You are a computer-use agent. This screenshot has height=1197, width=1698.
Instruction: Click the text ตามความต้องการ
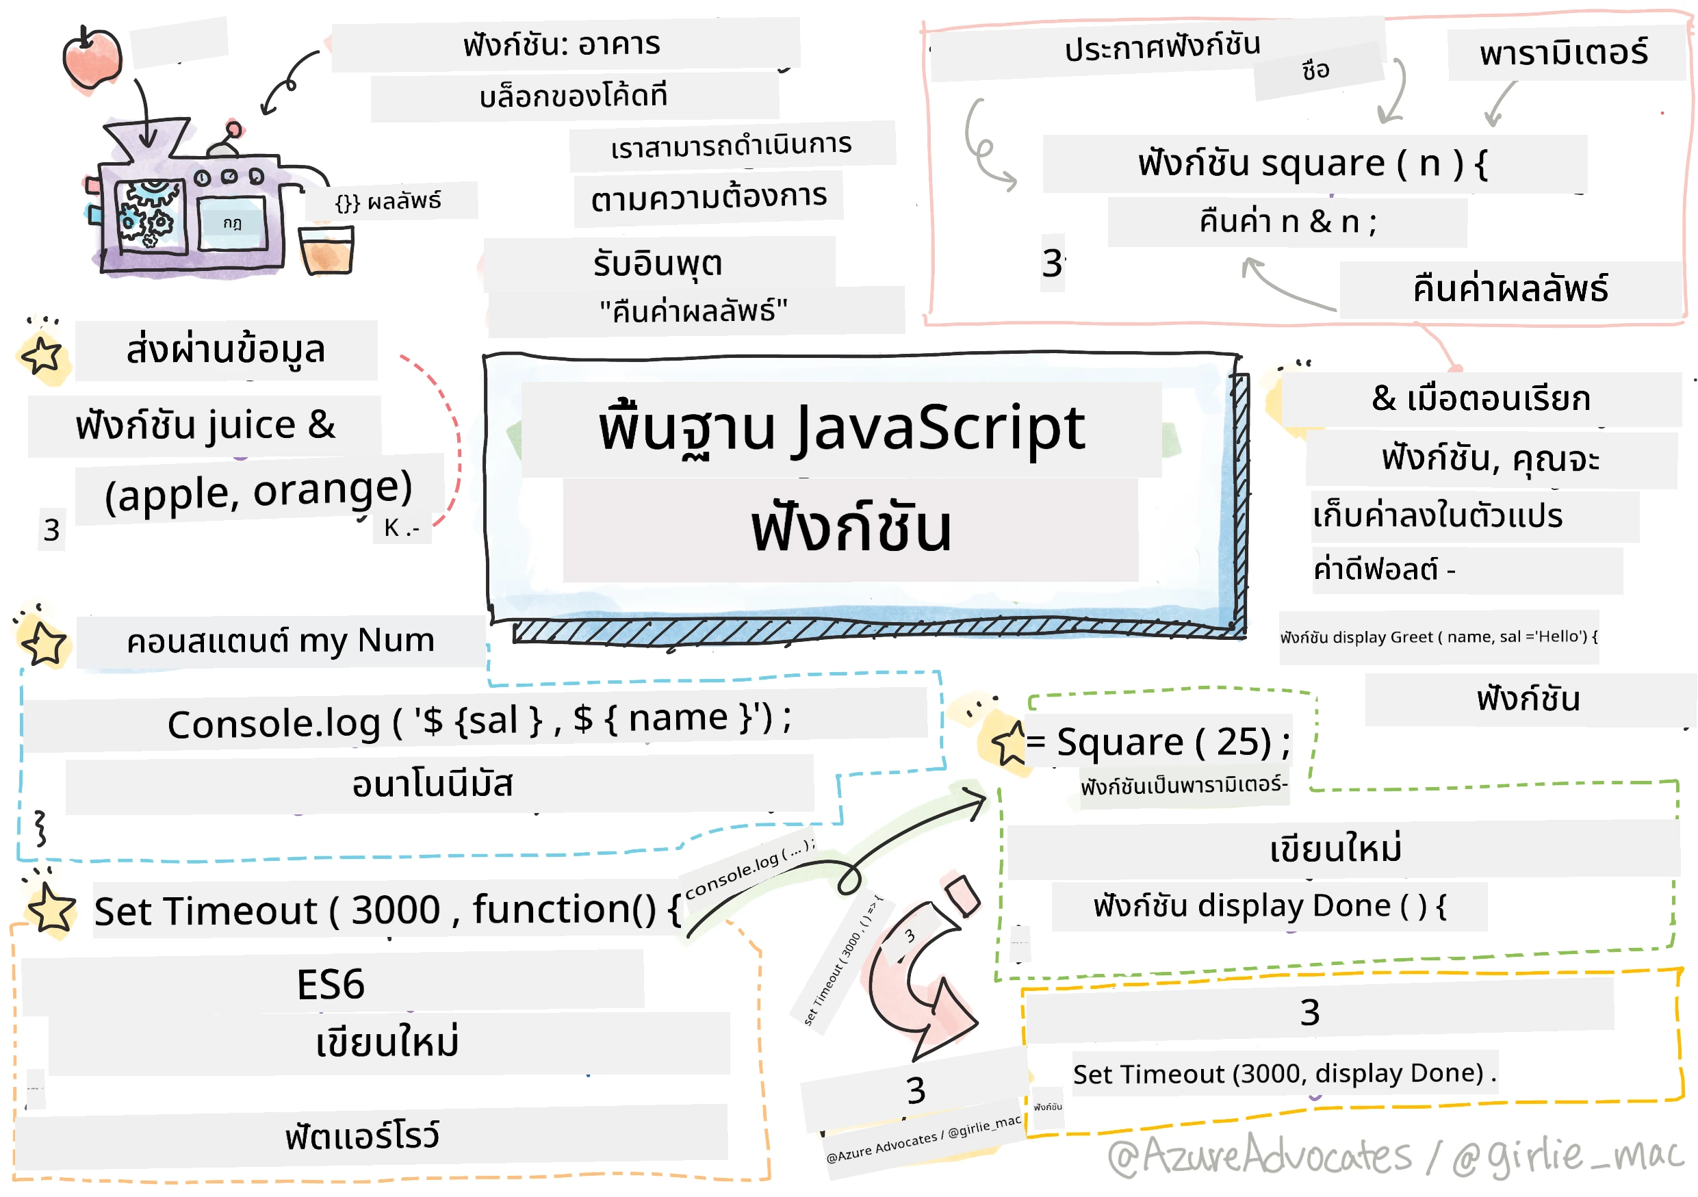[709, 198]
